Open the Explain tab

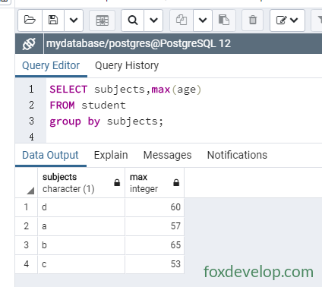[111, 155]
